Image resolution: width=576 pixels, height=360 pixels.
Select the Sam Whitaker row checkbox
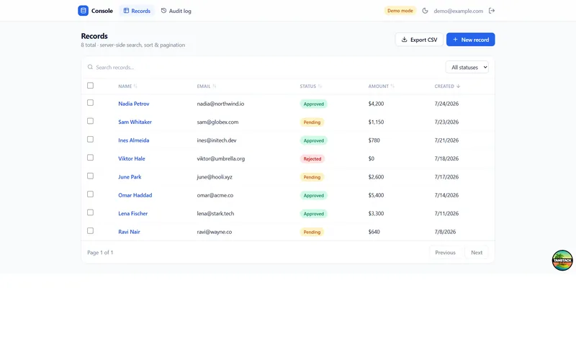91,121
